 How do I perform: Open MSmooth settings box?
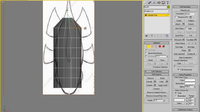point(183,40)
